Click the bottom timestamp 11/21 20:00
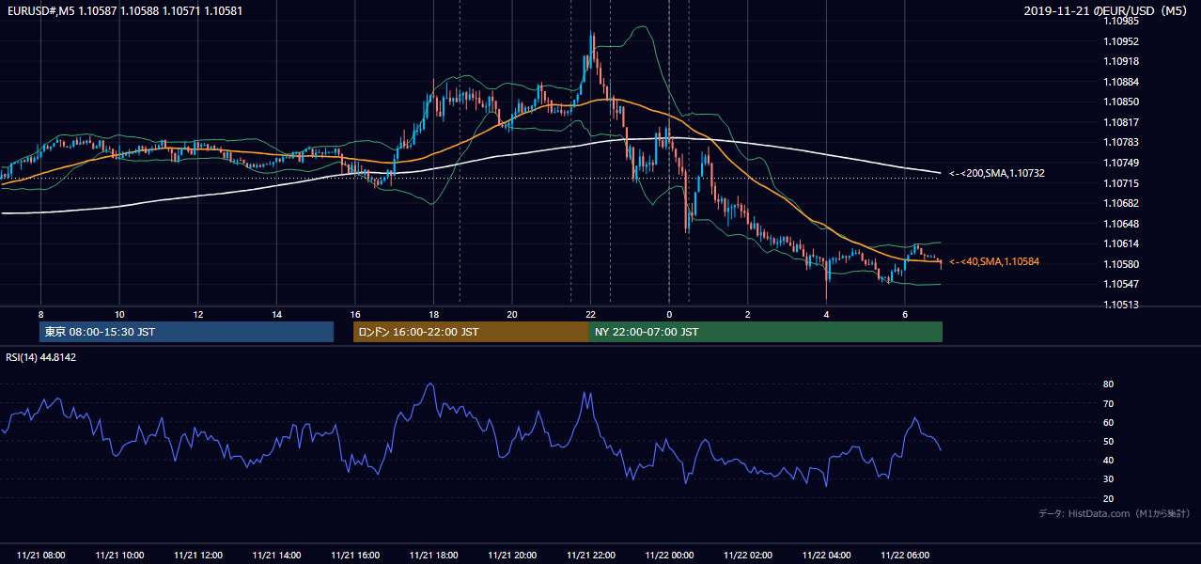The width and height of the screenshot is (1201, 564). pyautogui.click(x=512, y=556)
